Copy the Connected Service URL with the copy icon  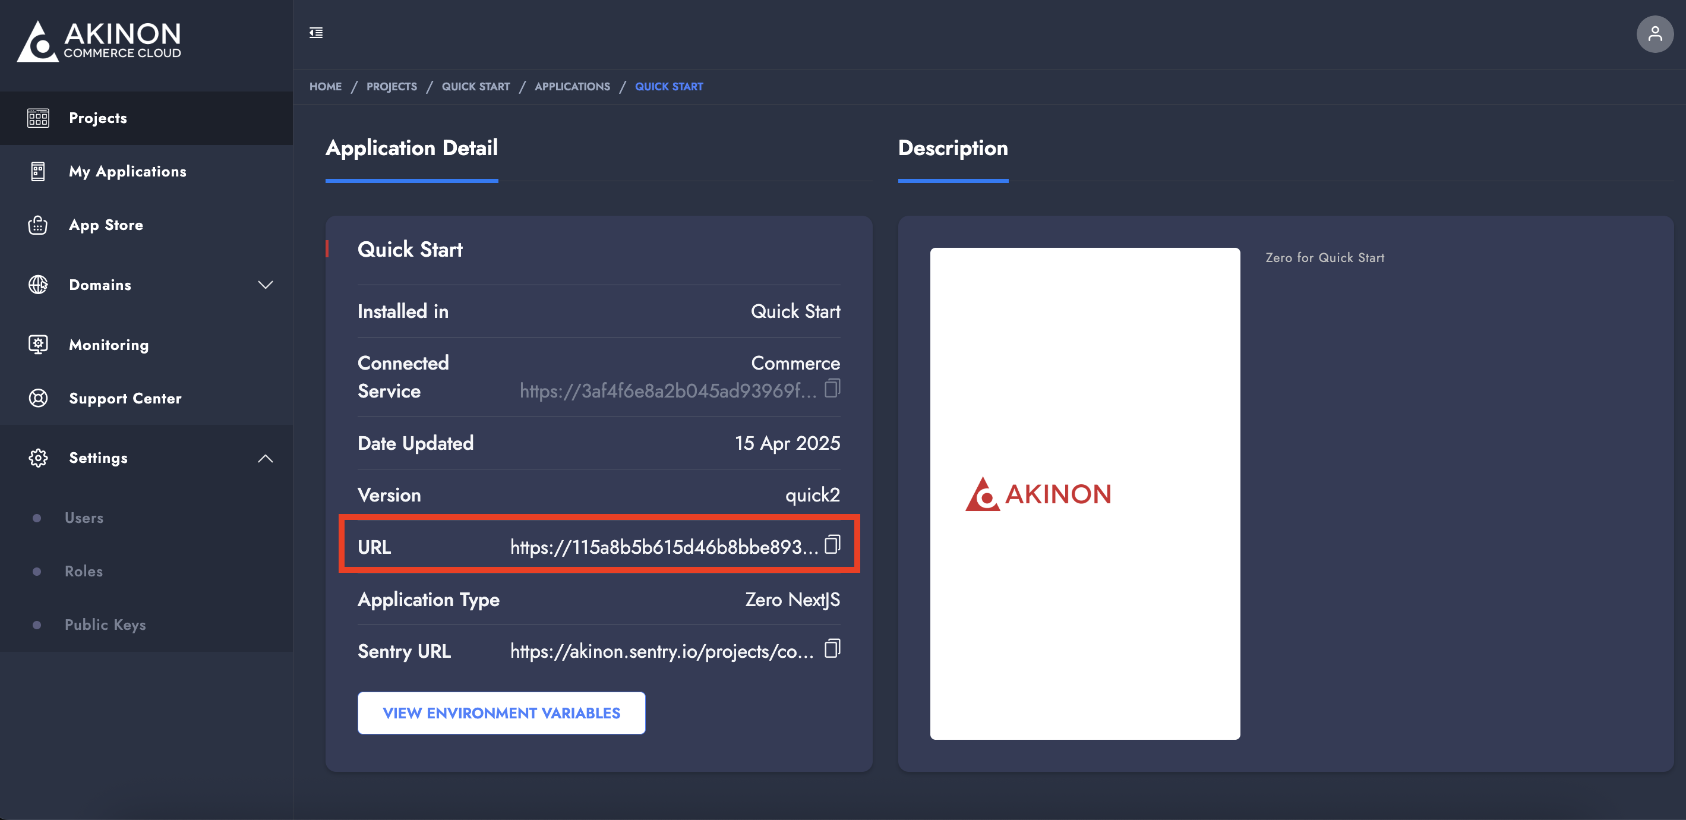pos(832,389)
